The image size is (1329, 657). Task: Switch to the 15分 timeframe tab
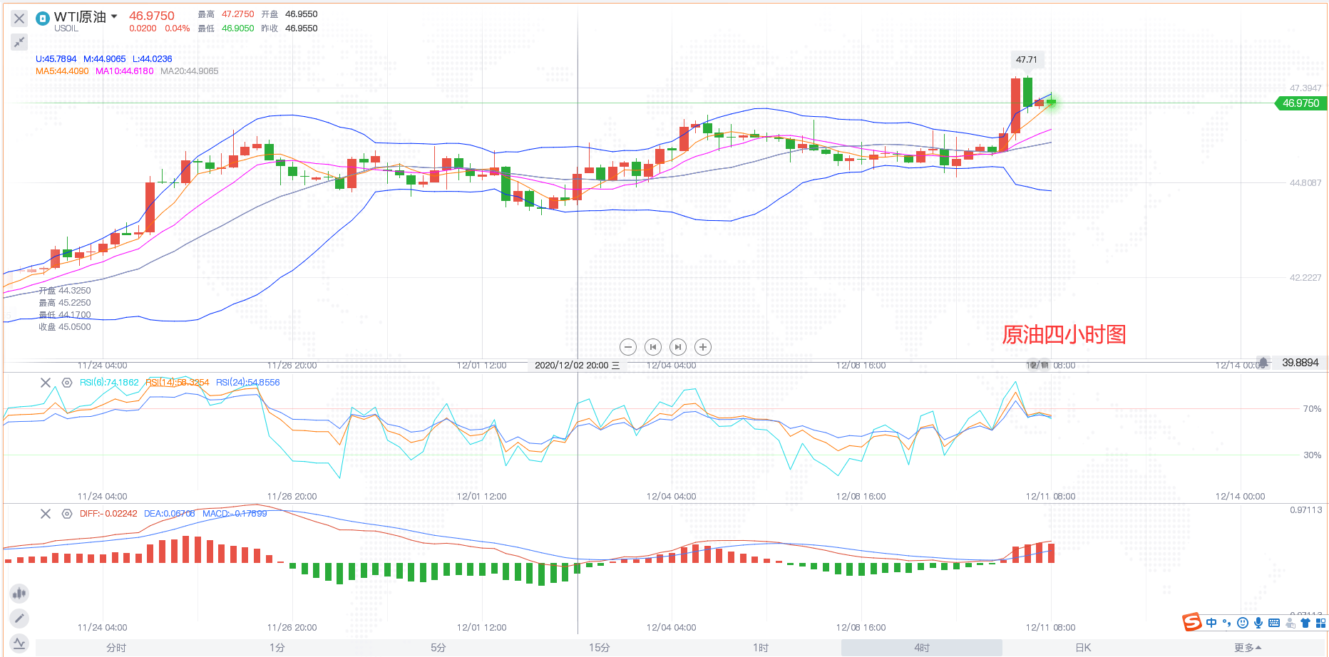tap(600, 648)
